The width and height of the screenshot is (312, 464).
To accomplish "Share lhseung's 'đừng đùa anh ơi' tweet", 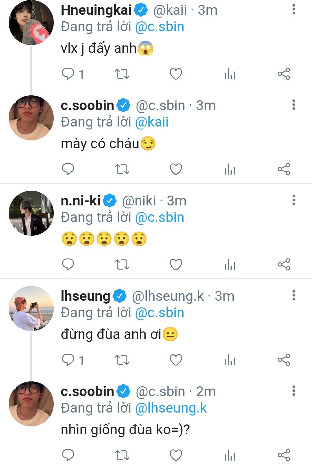I will coord(284,360).
